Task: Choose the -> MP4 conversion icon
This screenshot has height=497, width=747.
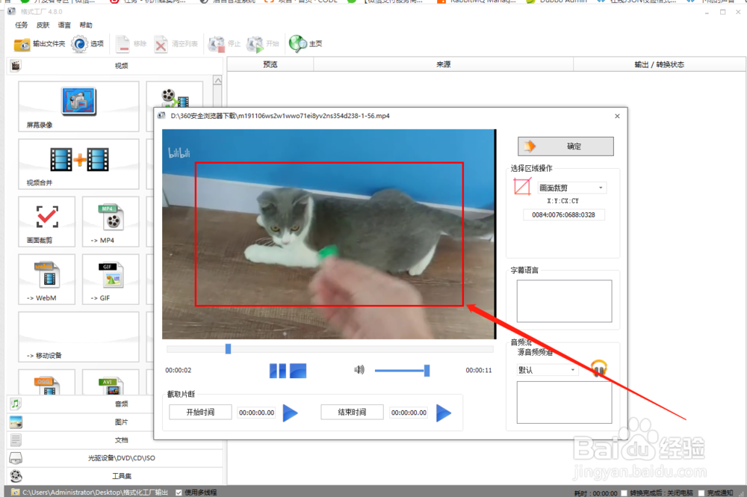Action: pyautogui.click(x=111, y=221)
